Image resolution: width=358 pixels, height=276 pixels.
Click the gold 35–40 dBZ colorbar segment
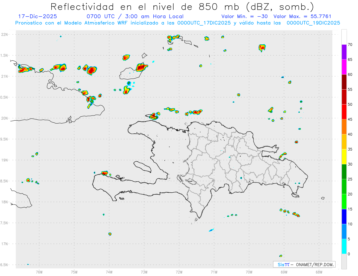[344, 142]
